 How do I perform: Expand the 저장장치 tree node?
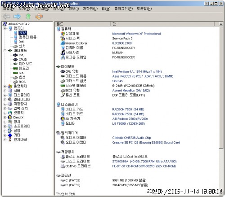pyautogui.click(x=5, y=104)
